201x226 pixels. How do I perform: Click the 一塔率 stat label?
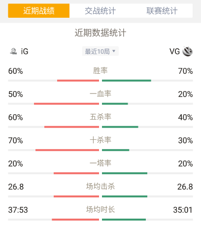click(100, 163)
